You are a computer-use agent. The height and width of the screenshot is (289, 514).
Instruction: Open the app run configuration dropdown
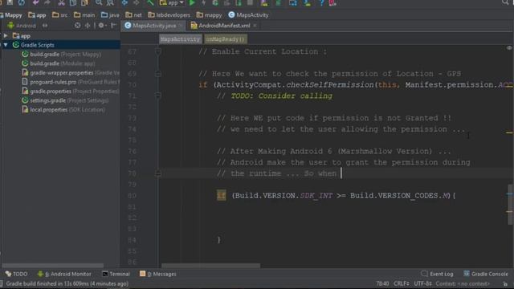pos(172,3)
